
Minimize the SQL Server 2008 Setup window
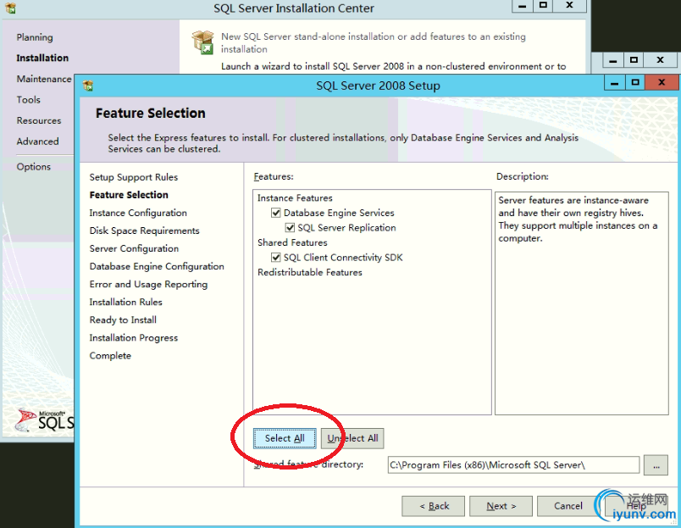click(x=615, y=82)
